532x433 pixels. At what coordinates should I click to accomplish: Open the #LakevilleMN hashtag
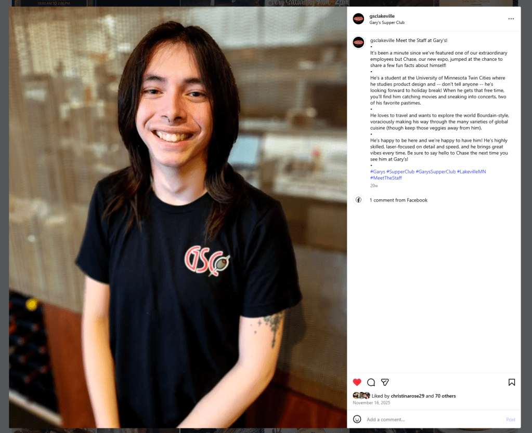471,171
